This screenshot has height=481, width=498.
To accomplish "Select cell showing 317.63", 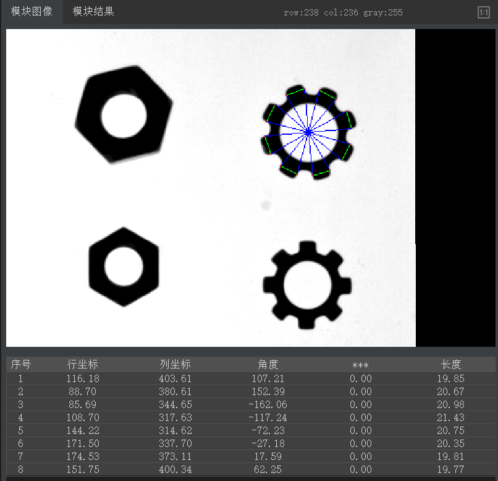I will 175,417.
